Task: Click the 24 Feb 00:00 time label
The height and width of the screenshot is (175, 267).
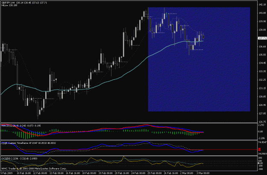Action: [138, 173]
